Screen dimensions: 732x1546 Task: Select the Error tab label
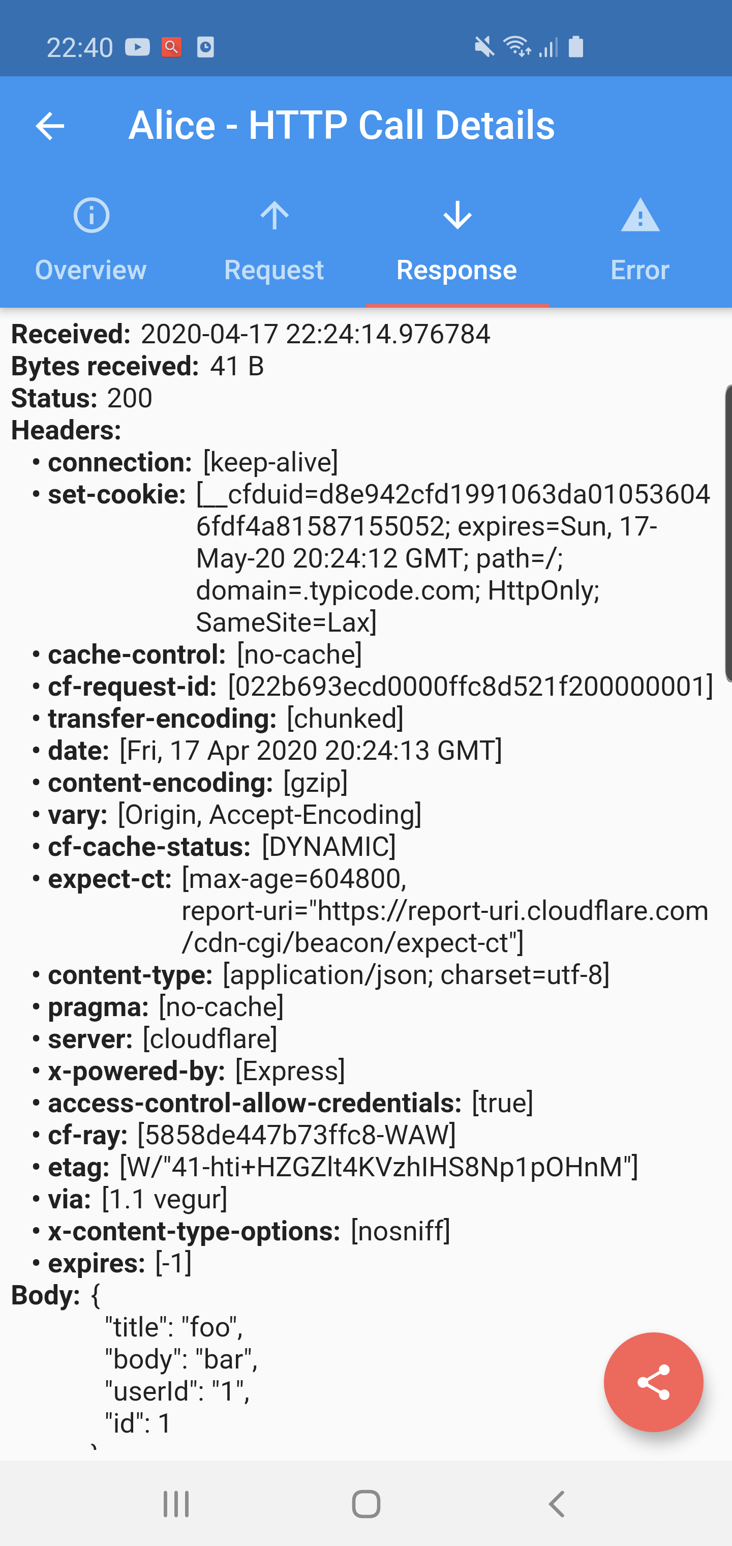[x=639, y=270]
